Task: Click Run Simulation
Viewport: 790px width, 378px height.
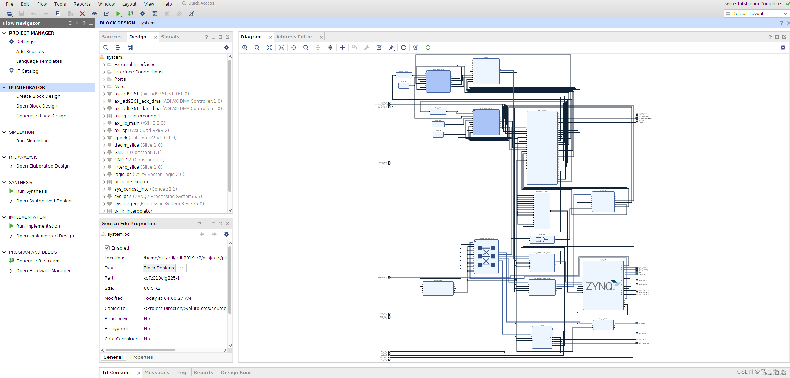Action: (32, 141)
